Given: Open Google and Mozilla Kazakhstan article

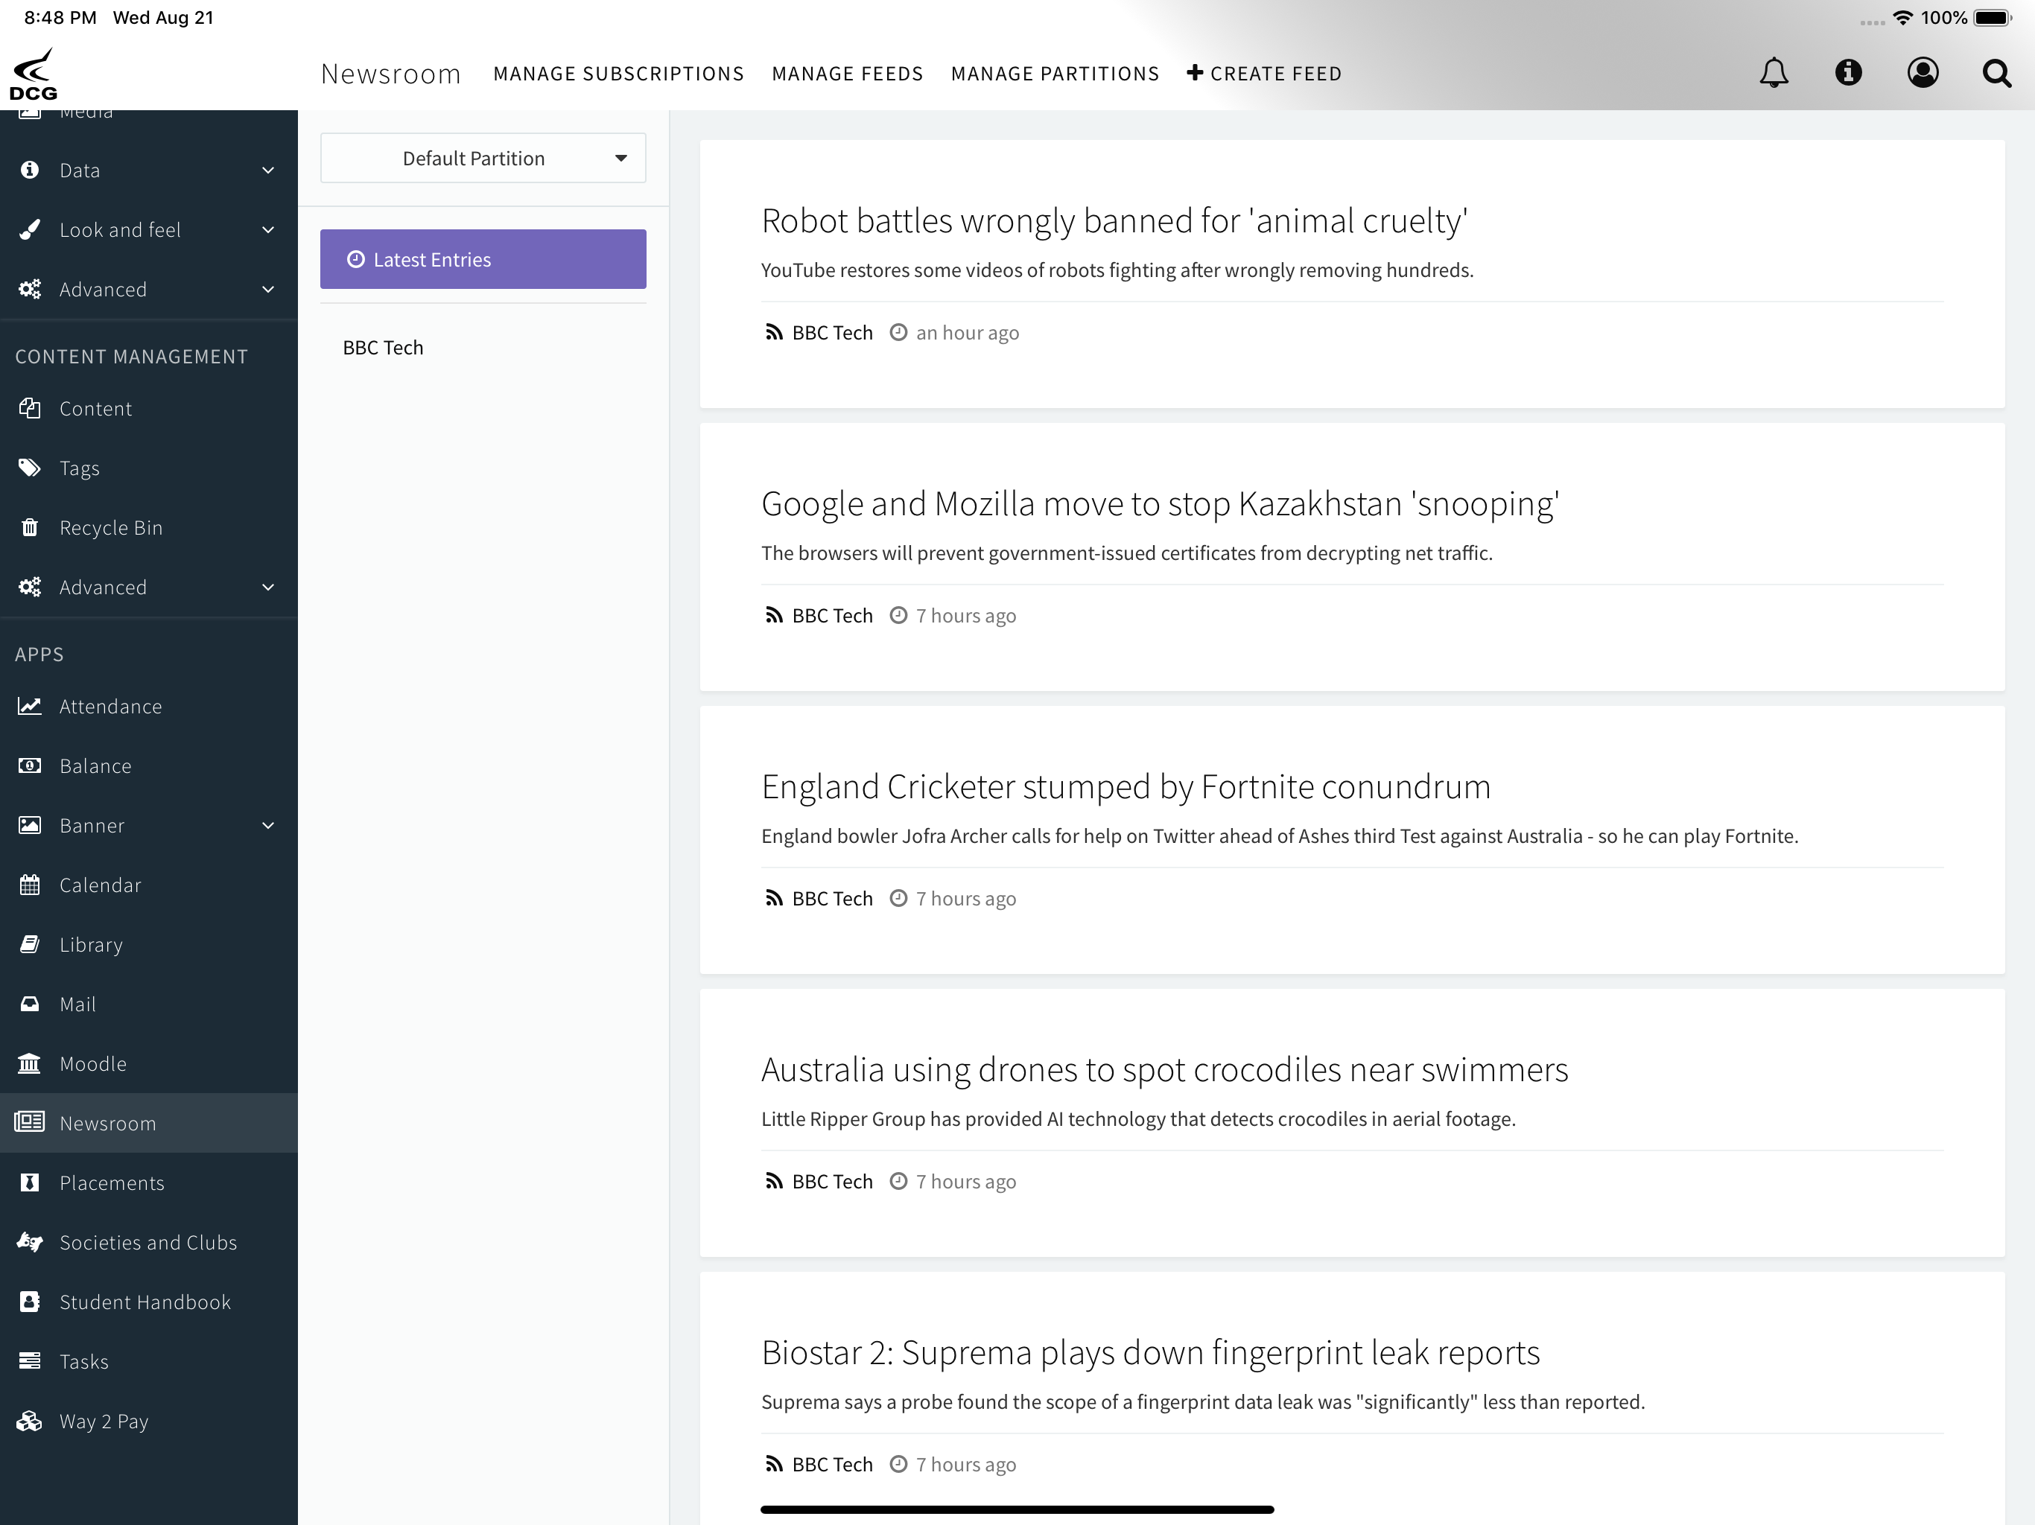Looking at the screenshot, I should [x=1160, y=504].
